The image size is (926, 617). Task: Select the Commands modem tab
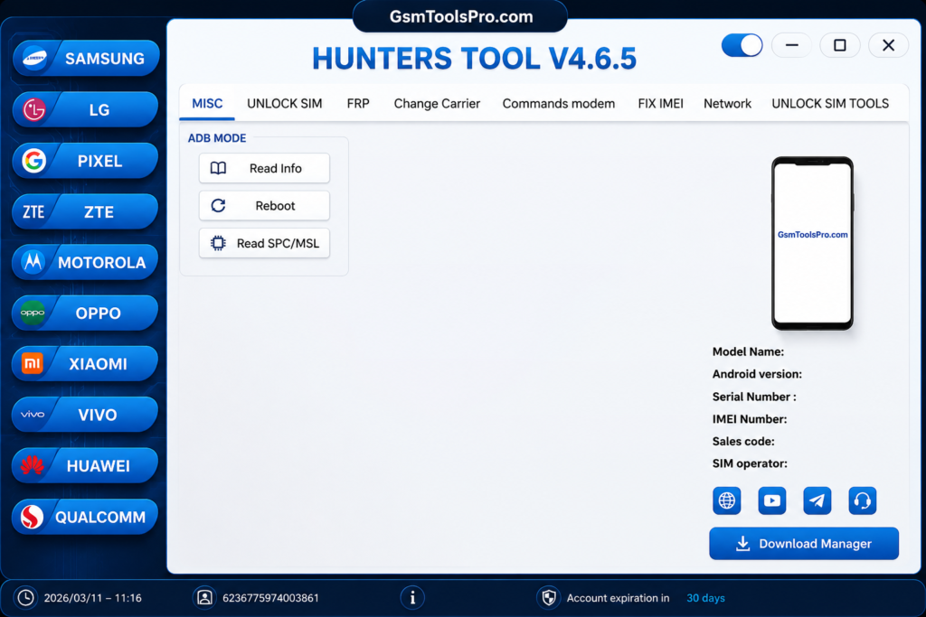(x=559, y=104)
